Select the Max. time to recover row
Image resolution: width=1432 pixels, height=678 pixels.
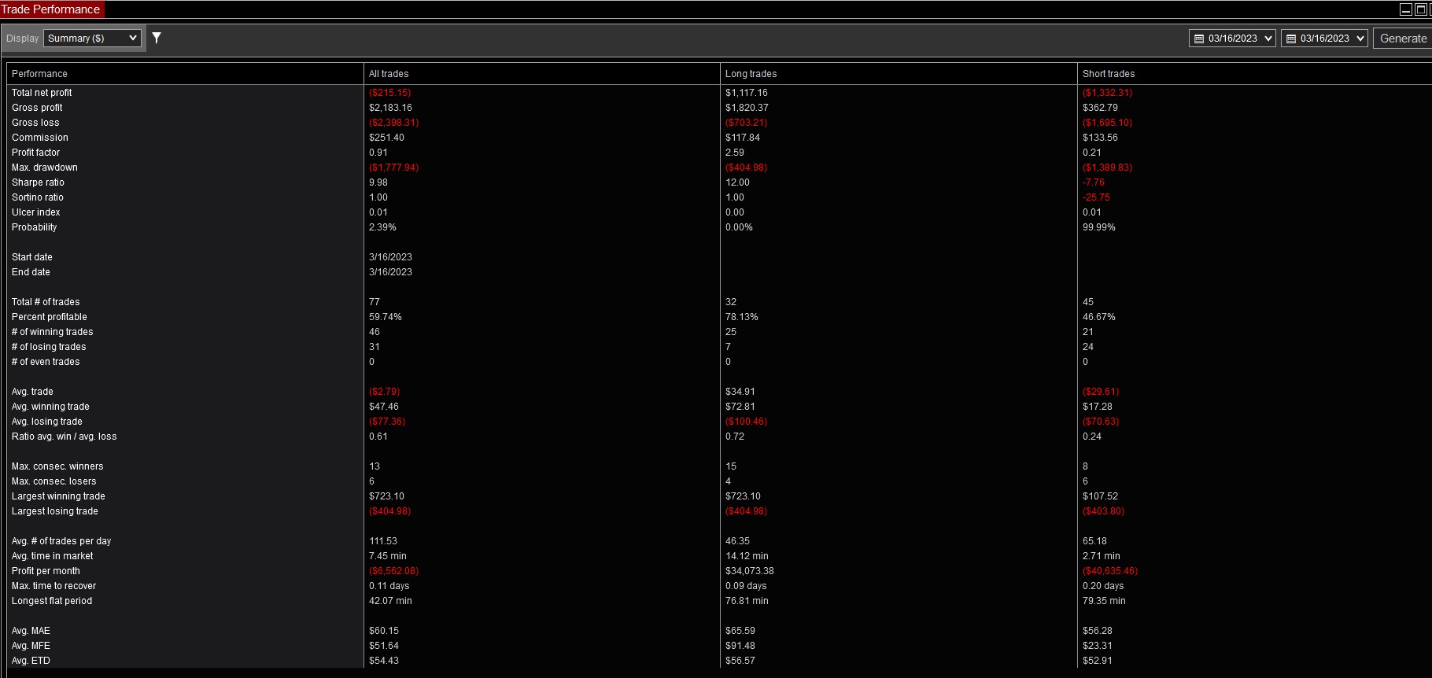click(x=54, y=586)
